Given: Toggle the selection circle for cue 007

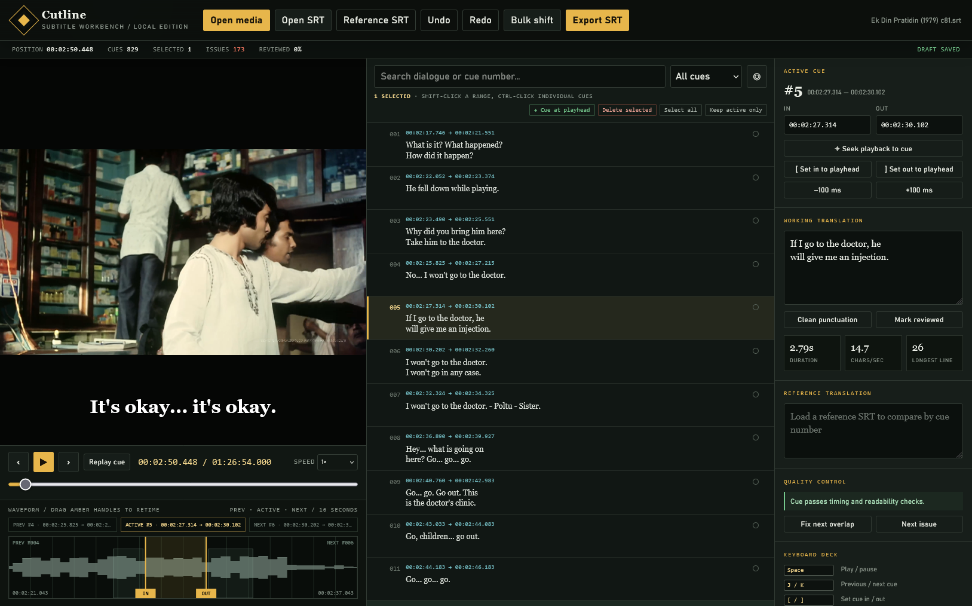Looking at the screenshot, I should [x=756, y=394].
